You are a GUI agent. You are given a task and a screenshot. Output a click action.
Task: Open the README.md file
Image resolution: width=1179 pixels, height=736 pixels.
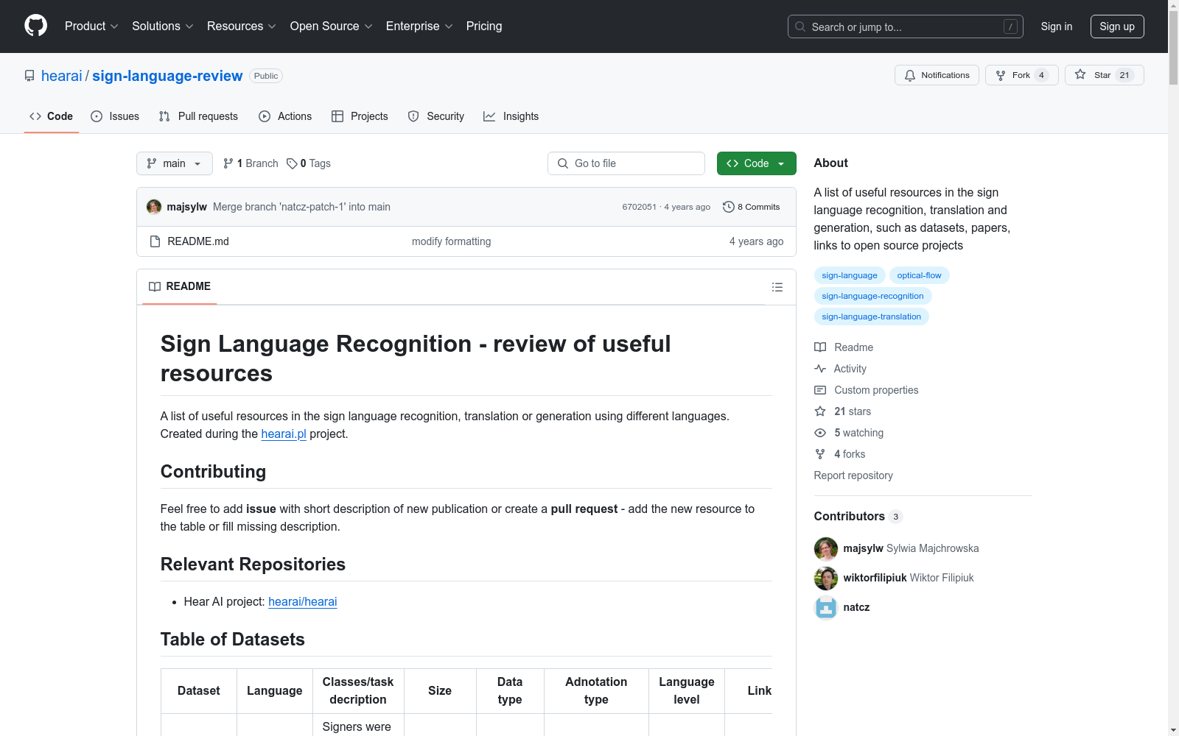pyautogui.click(x=198, y=241)
